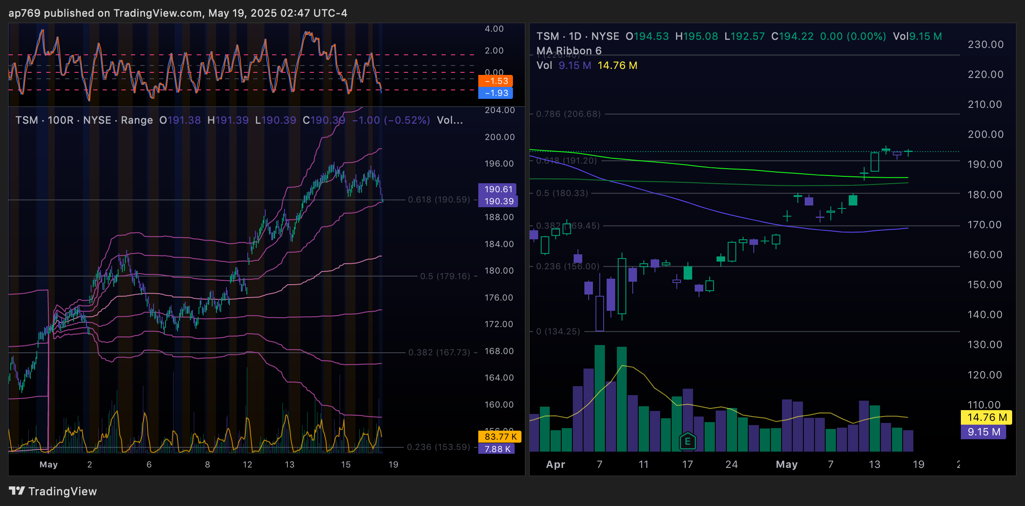Click the 0.618 (190.59) Fibonacci label
The height and width of the screenshot is (506, 1025).
[x=439, y=199]
